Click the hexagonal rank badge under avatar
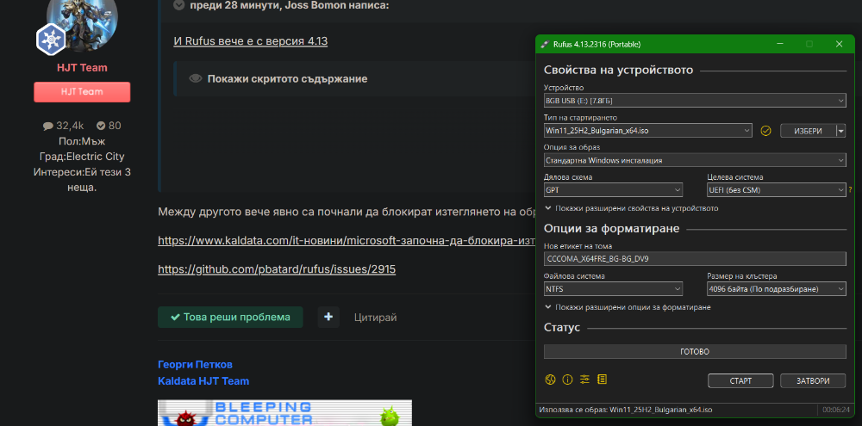The height and width of the screenshot is (426, 862). pos(51,39)
